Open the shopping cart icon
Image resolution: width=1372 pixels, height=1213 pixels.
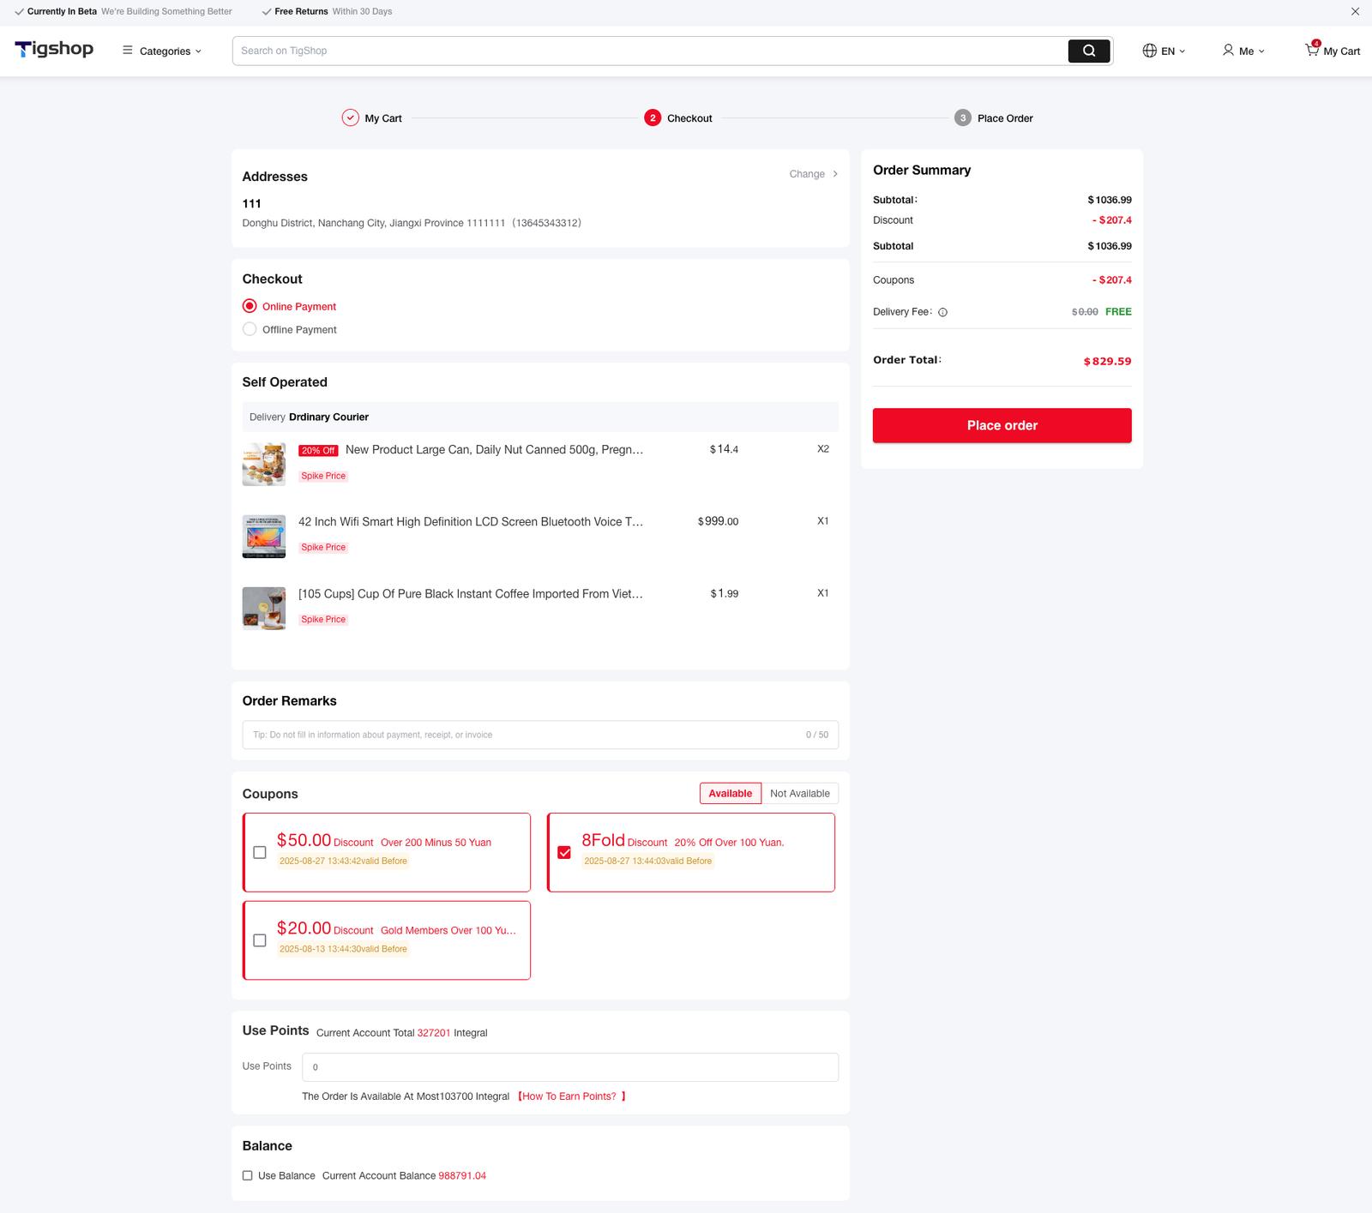[1312, 50]
